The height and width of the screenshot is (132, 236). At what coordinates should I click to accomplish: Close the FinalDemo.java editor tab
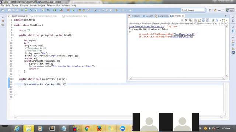coord(27,16)
